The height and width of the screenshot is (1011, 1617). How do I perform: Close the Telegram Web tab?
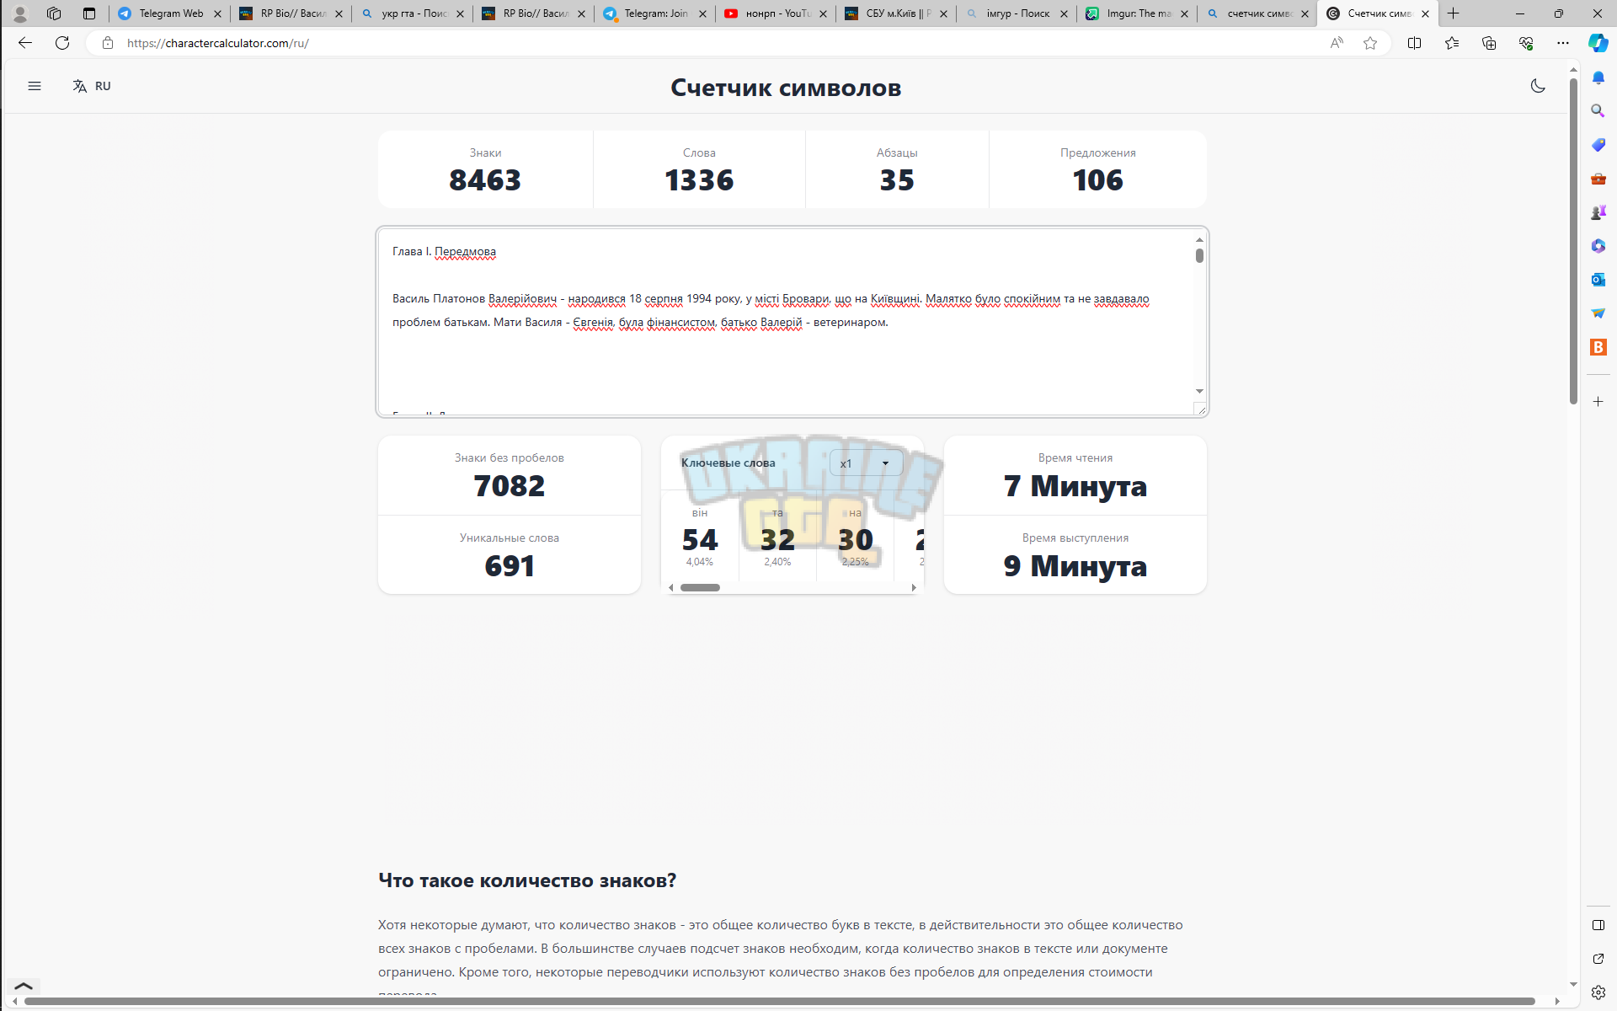[x=217, y=13]
